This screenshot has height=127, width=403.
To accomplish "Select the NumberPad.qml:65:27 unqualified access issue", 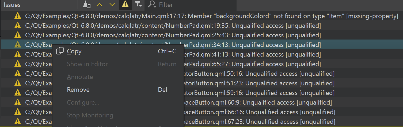I will coord(201,64).
